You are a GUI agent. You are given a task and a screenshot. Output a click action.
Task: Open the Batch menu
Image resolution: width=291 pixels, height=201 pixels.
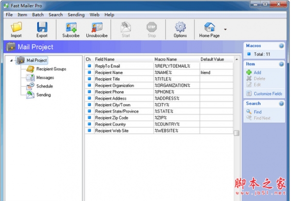pyautogui.click(x=38, y=15)
